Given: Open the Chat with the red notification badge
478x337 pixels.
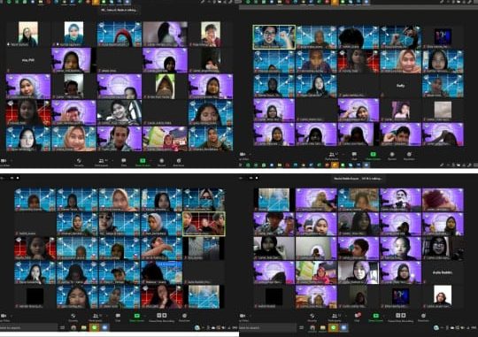Looking at the screenshot, I should pyautogui.click(x=357, y=316).
